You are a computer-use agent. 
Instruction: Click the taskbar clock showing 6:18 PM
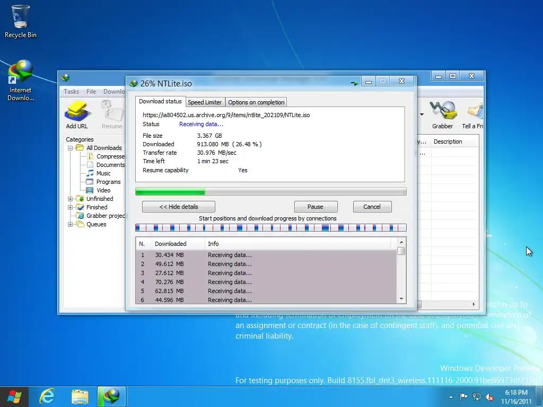516,397
